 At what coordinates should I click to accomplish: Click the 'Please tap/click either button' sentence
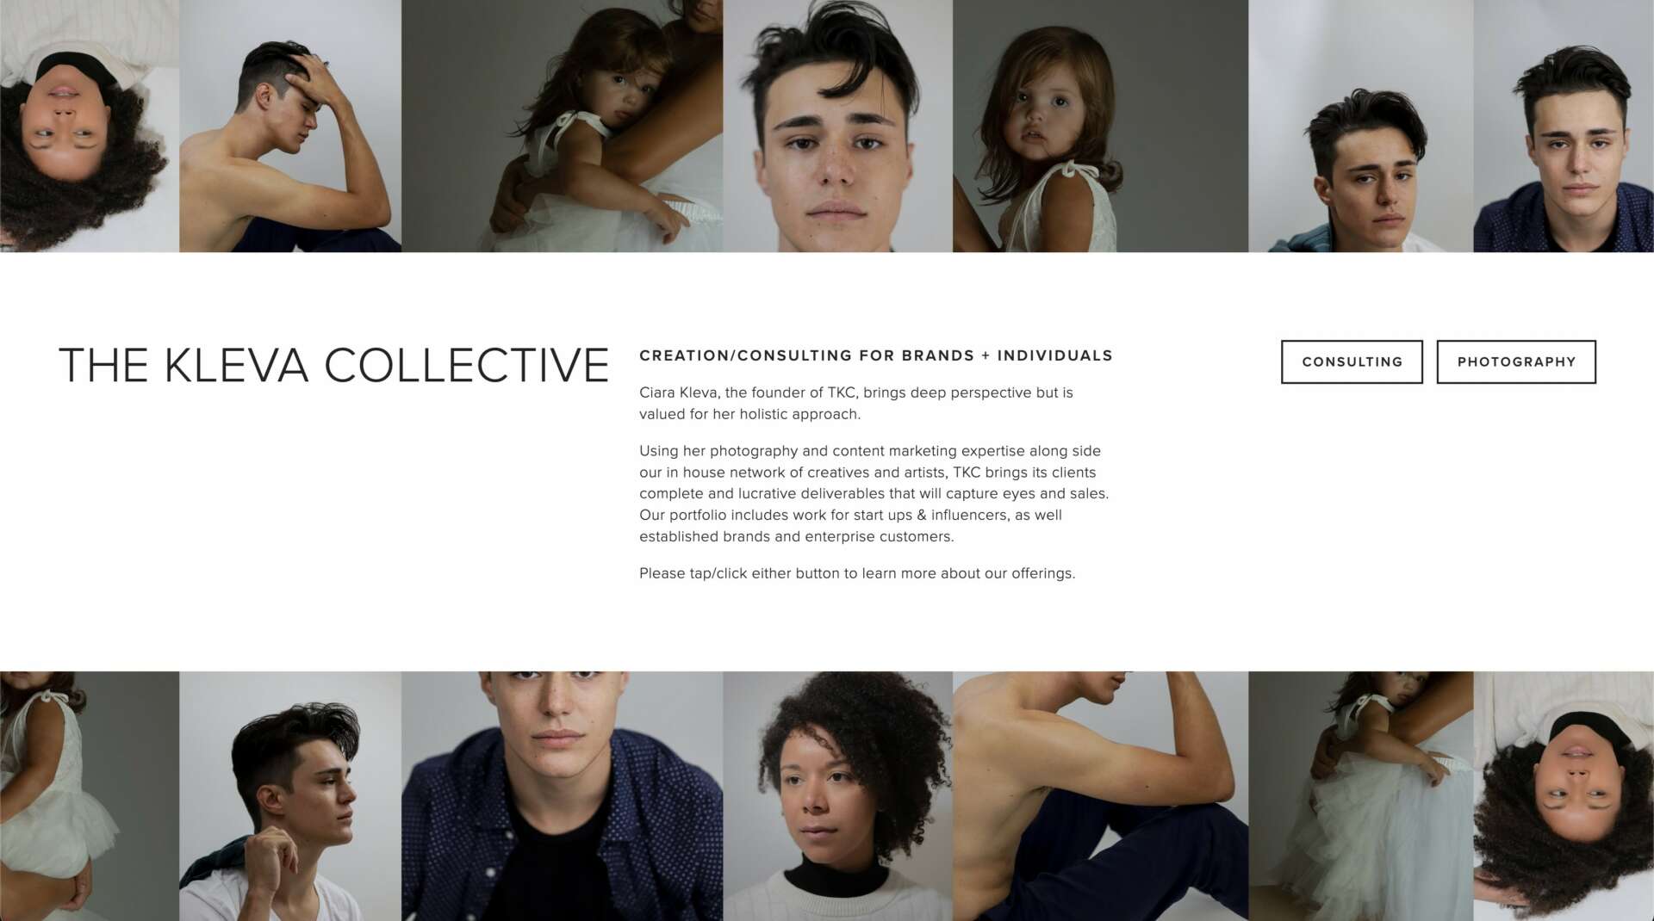coord(857,573)
